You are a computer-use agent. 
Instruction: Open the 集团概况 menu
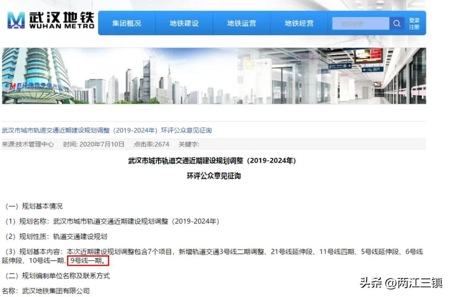pyautogui.click(x=127, y=23)
